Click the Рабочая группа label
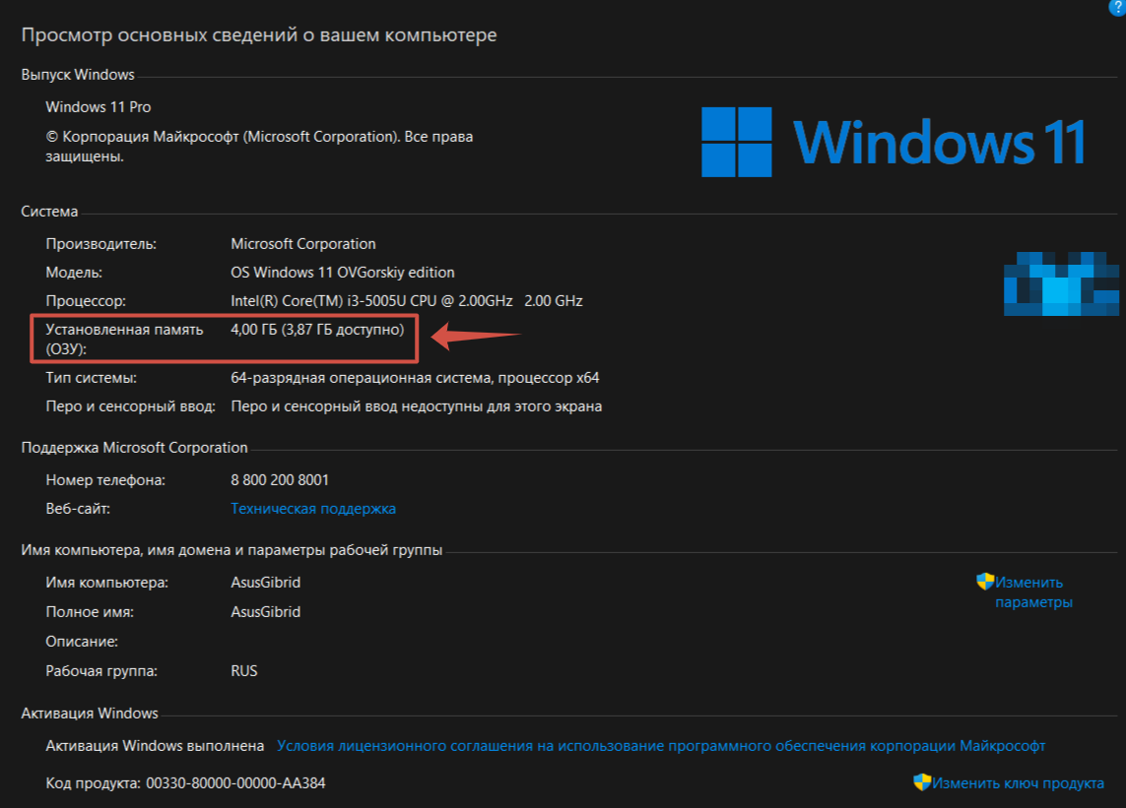1126x808 pixels. tap(101, 671)
